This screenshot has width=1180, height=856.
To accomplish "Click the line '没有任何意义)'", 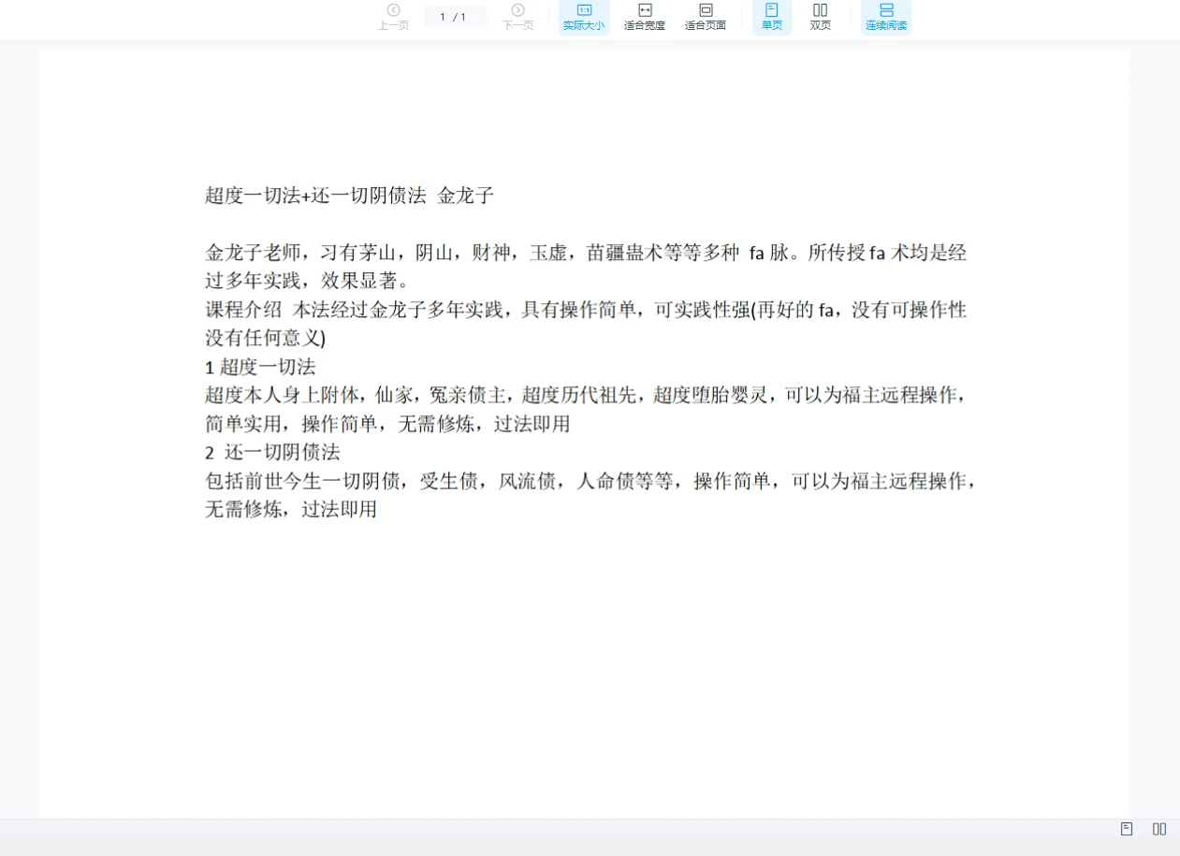I will [x=265, y=338].
